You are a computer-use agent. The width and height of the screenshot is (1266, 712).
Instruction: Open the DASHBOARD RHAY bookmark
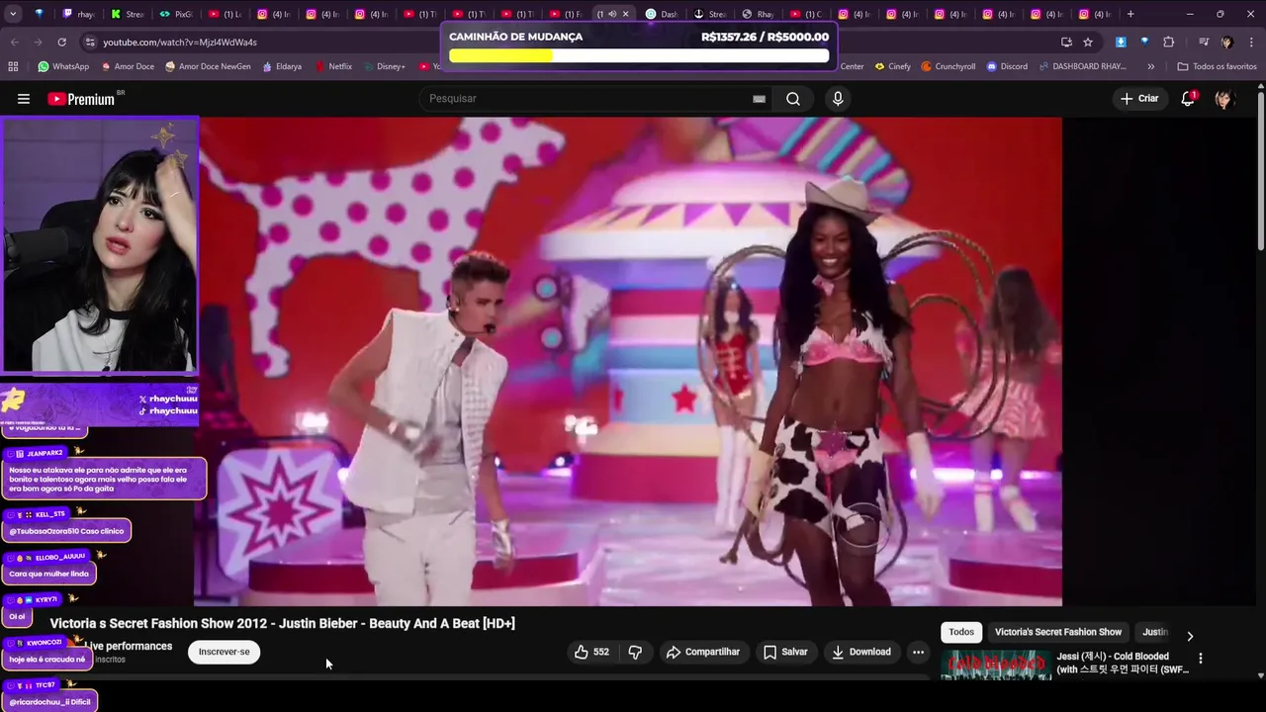click(1082, 66)
